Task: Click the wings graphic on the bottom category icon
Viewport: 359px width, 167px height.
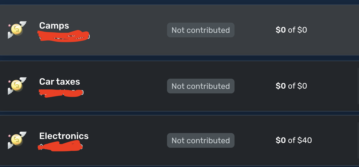Action: pyautogui.click(x=23, y=134)
